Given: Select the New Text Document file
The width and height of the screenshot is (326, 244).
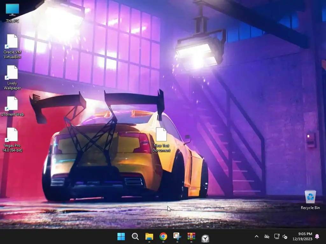Looking at the screenshot, I should pyautogui.click(x=161, y=140).
